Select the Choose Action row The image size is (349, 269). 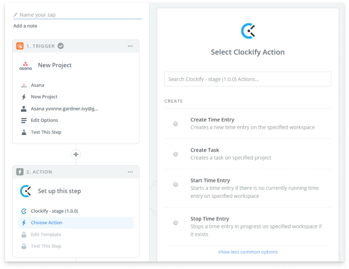[75, 223]
